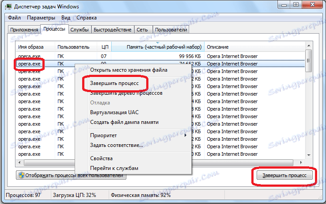The image size is (326, 204).
Task: Switch to the Службы tab
Action: click(x=80, y=30)
